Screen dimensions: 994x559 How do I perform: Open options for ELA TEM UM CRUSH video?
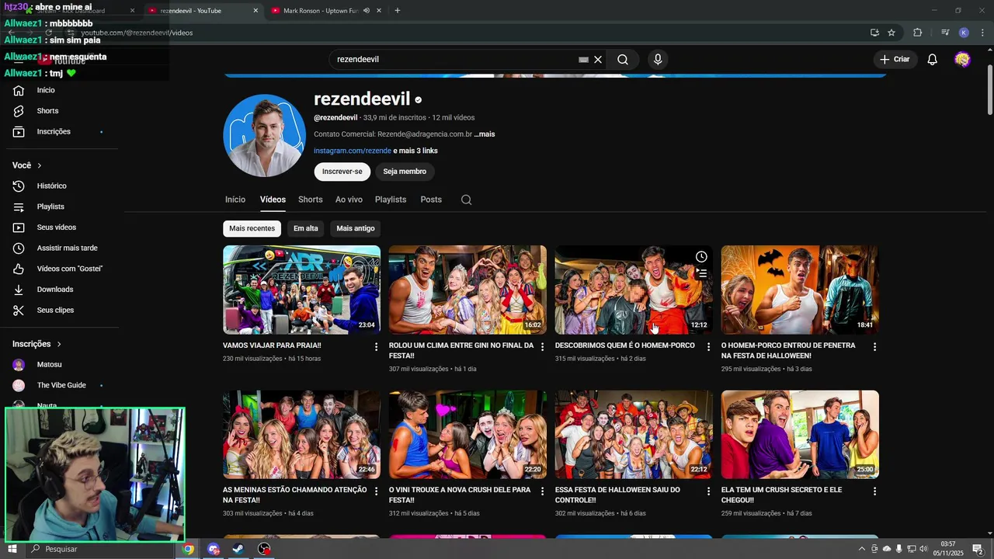pyautogui.click(x=874, y=491)
